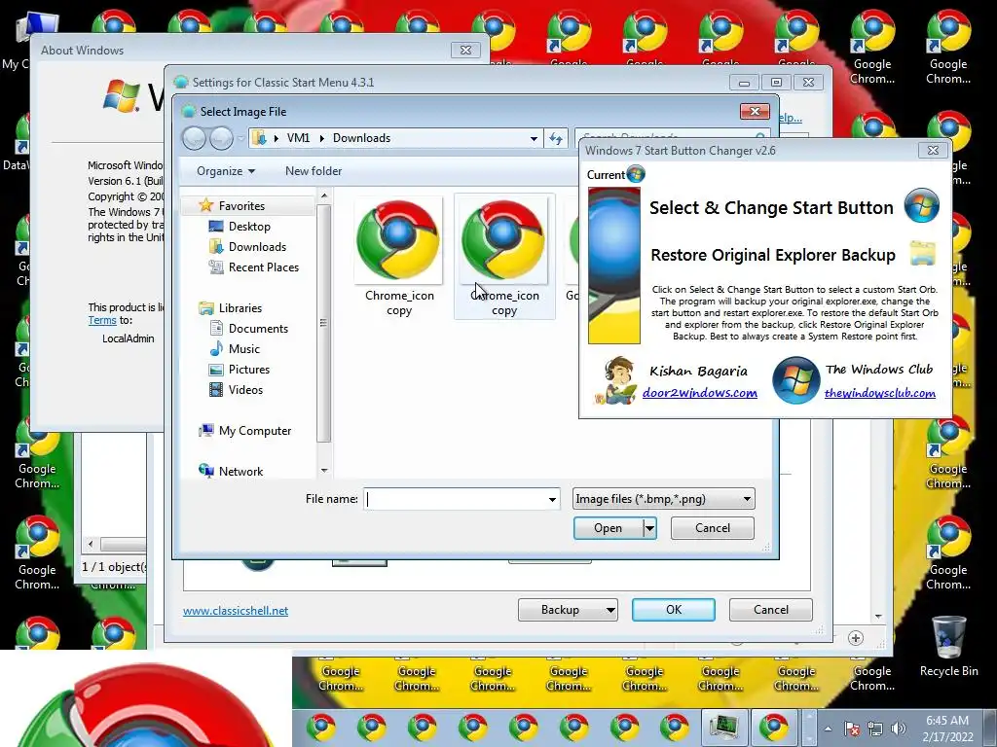997x747 pixels.
Task: Close the Start Button Changer window
Action: click(933, 151)
